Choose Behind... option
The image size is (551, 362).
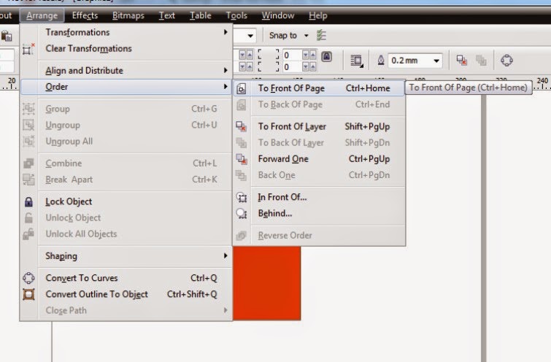[x=319, y=213]
